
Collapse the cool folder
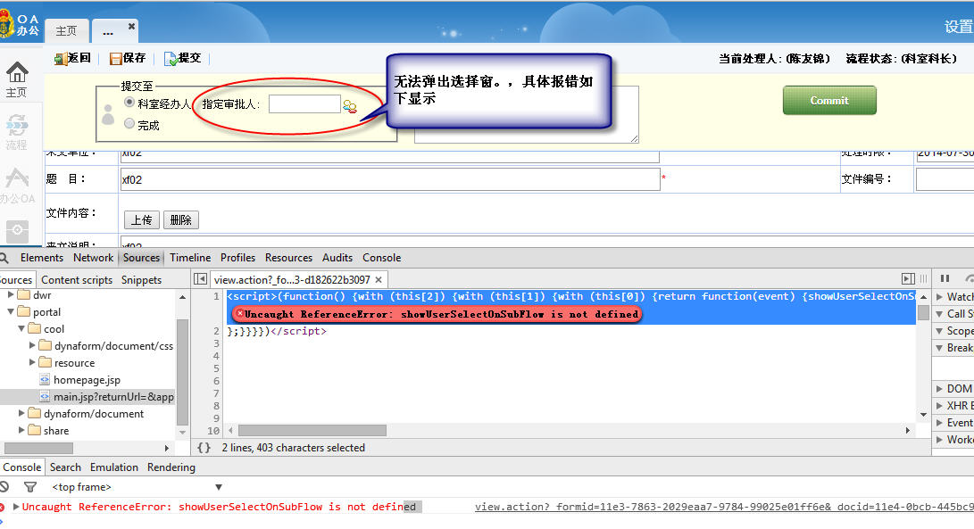[x=21, y=328]
